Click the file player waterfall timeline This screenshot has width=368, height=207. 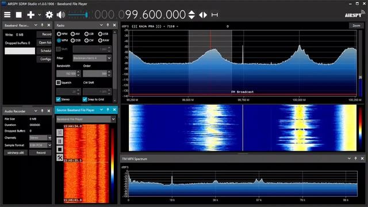[x=86, y=163]
